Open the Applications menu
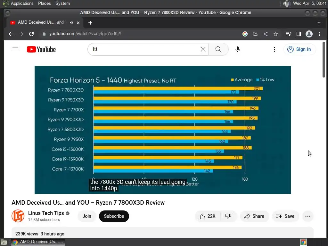 (22, 3)
